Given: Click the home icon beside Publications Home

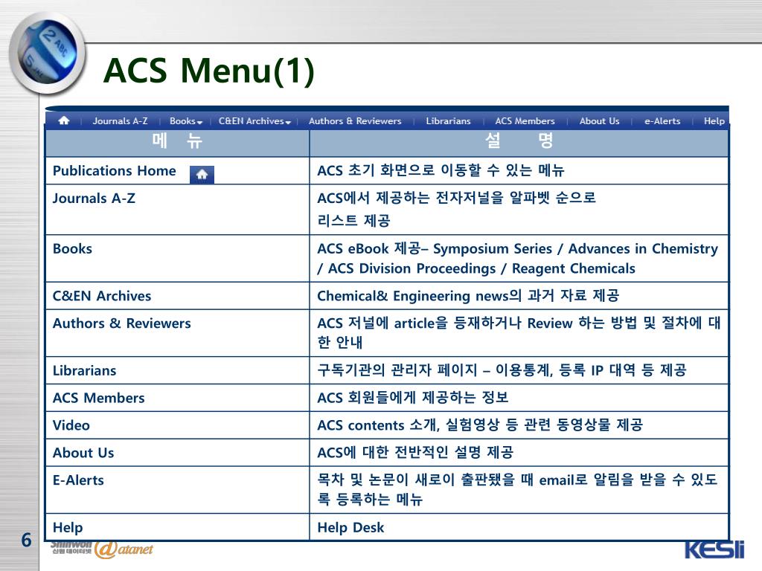Looking at the screenshot, I should pos(202,175).
